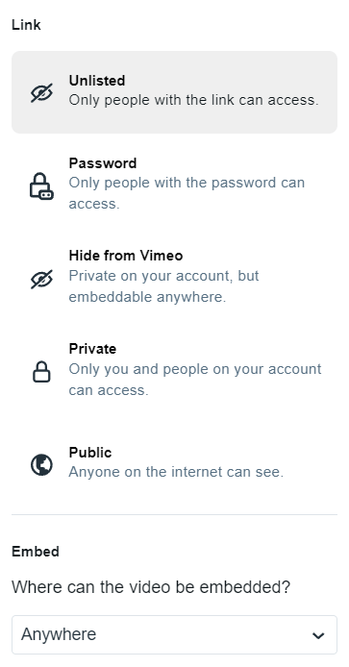Expand the embed dropdown chevron arrow
The width and height of the screenshot is (349, 667).
click(x=318, y=635)
